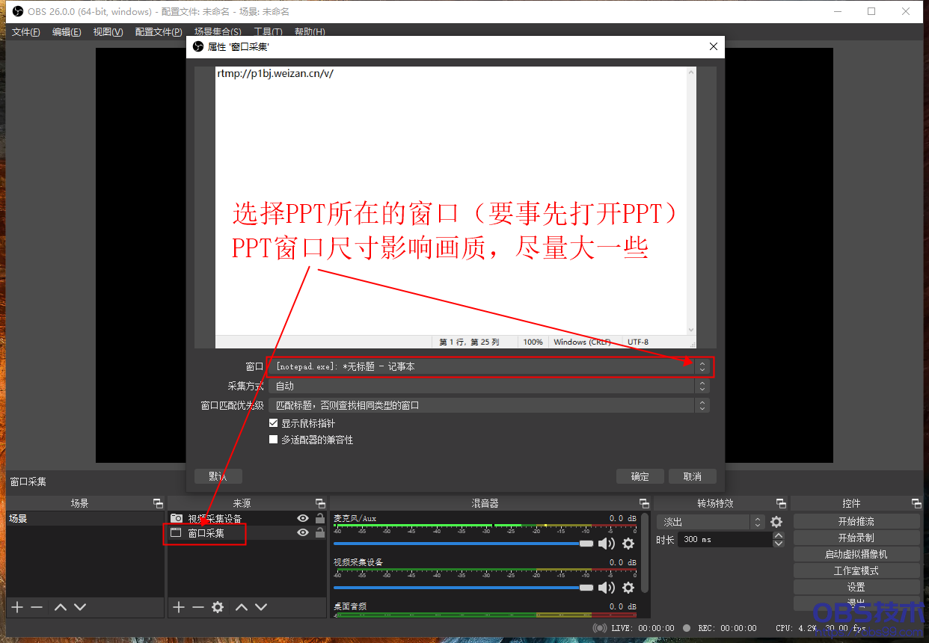
Task: Click the mixer panel vertical scrollbar
Action: [645, 553]
